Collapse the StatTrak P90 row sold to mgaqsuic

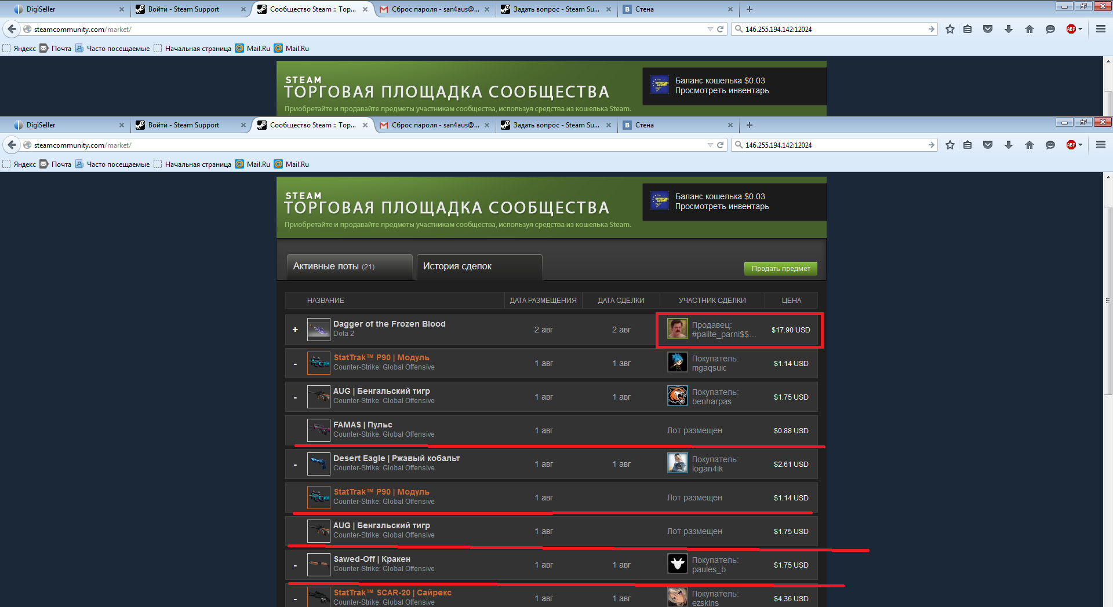(x=295, y=364)
